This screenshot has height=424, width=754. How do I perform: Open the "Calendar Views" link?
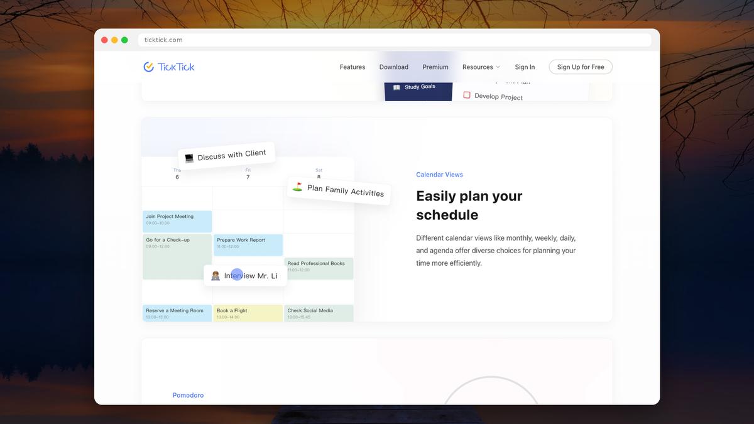439,174
